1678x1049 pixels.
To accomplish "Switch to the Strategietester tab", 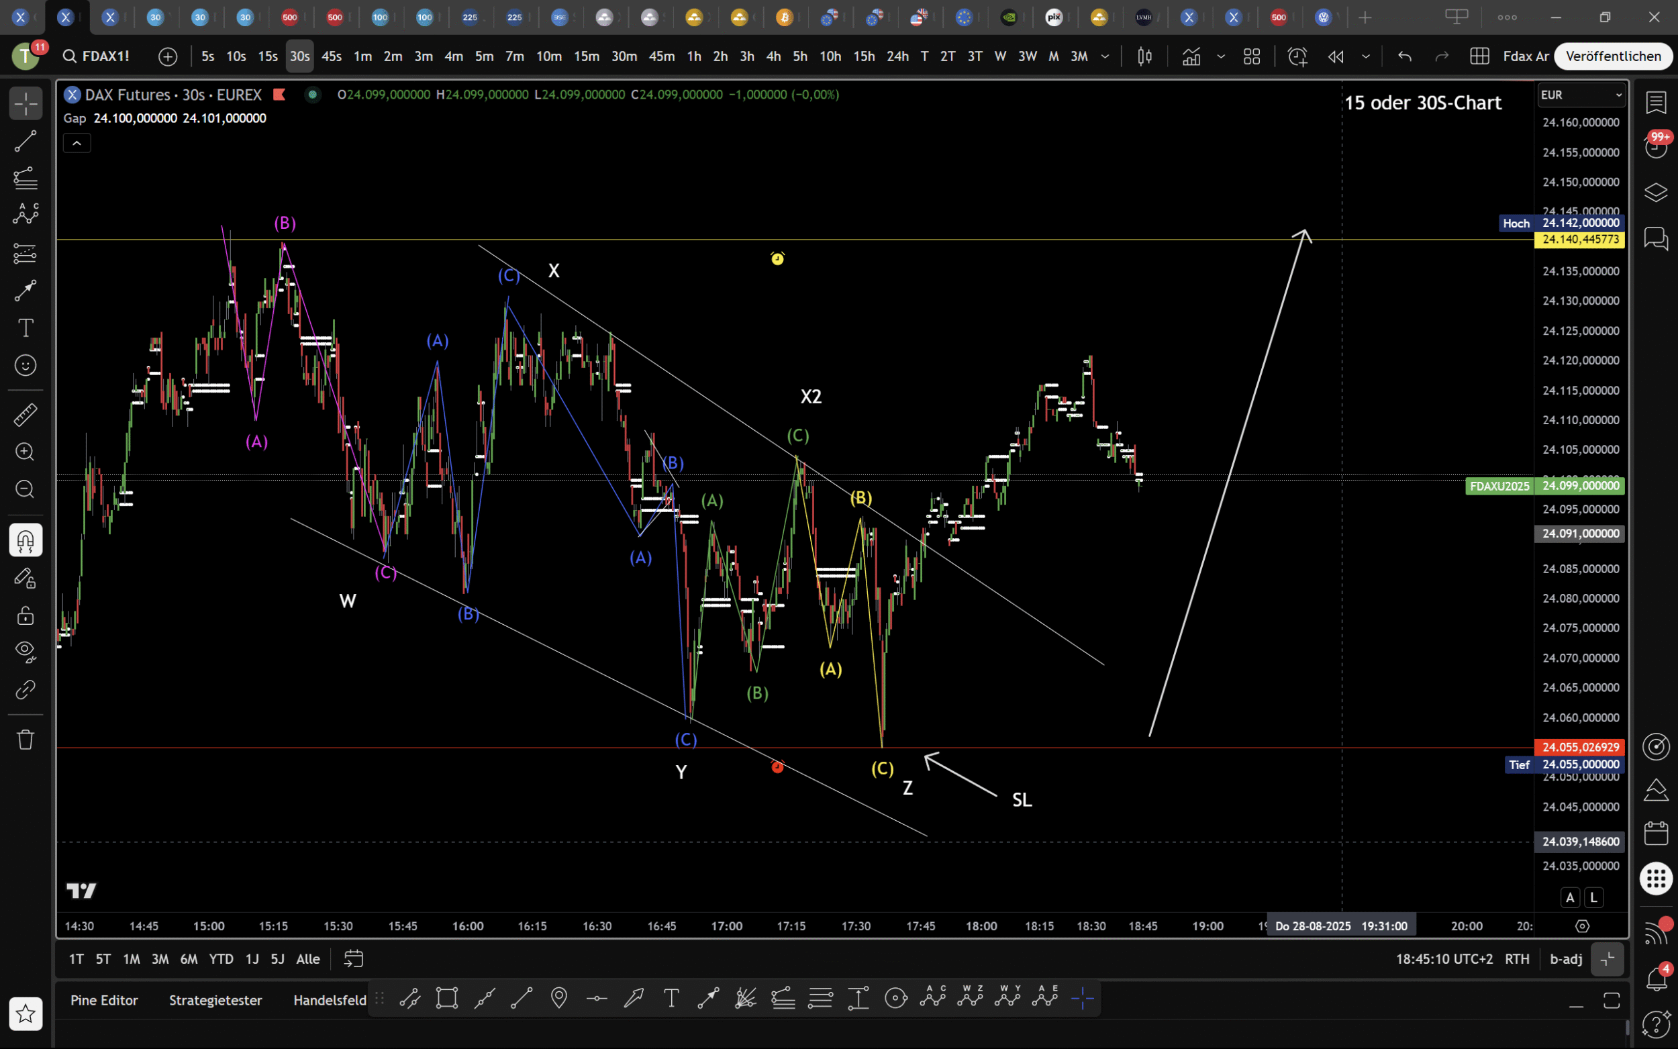I will (215, 1000).
